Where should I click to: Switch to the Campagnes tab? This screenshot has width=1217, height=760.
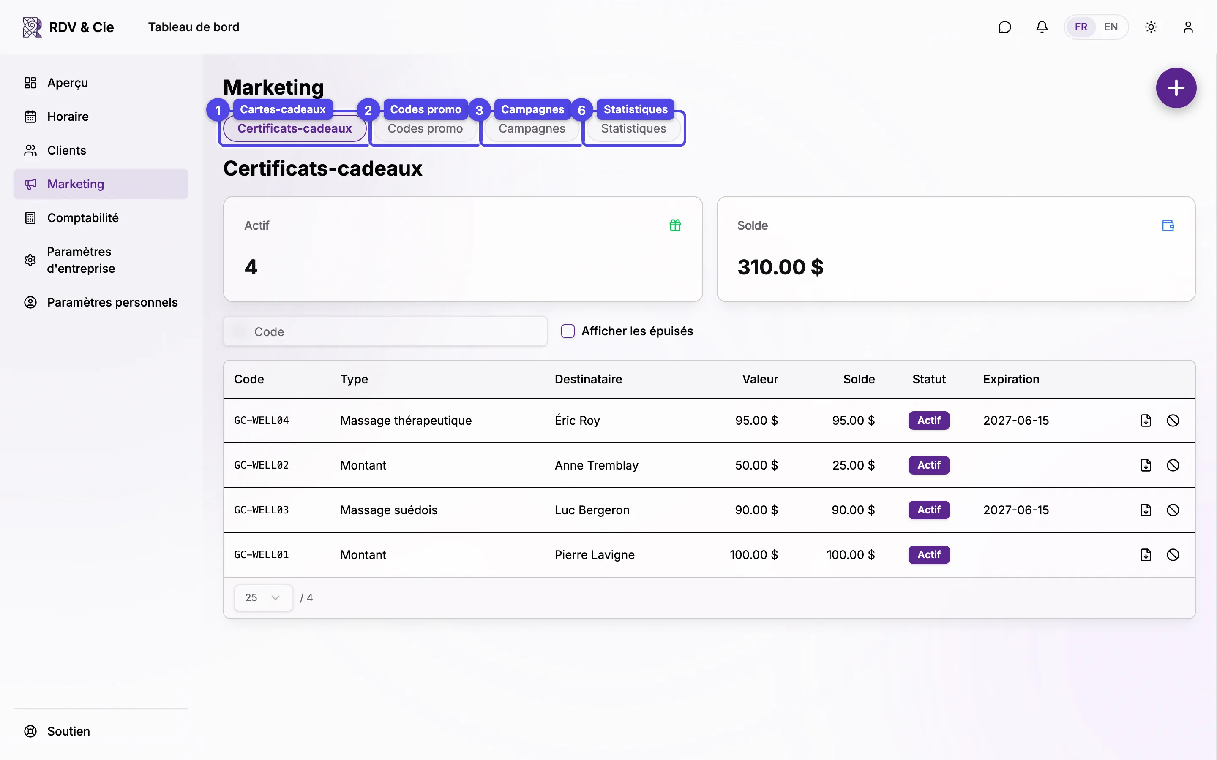coord(532,129)
